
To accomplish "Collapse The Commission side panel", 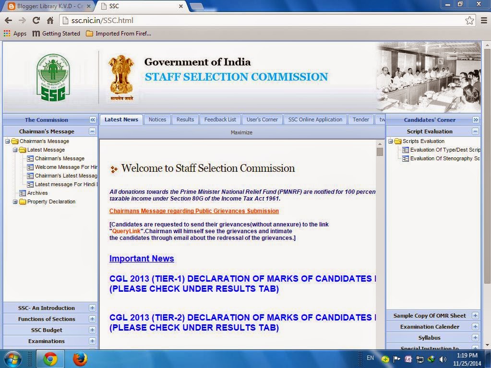I will (93, 120).
